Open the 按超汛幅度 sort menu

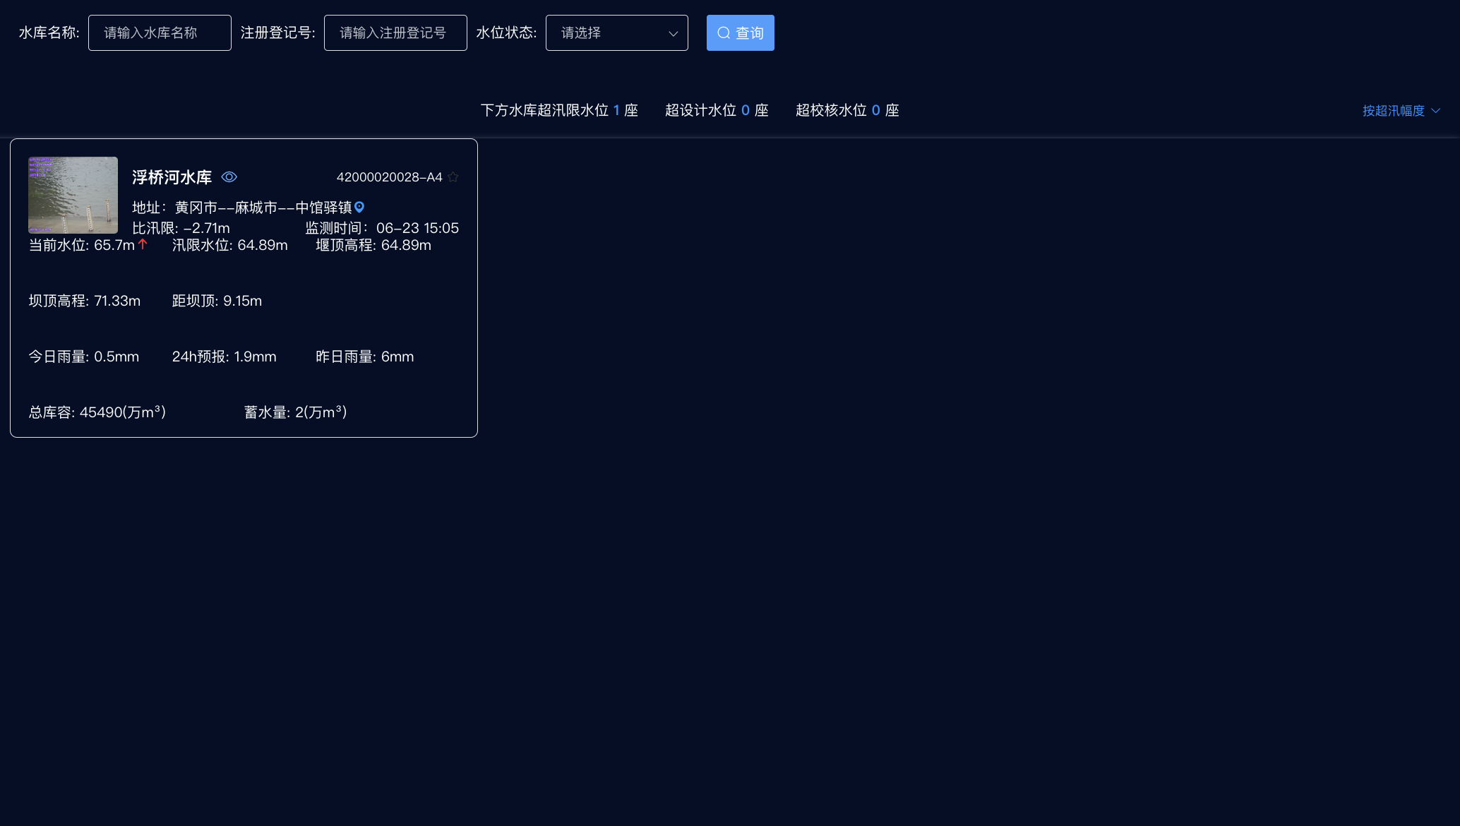pyautogui.click(x=1393, y=111)
